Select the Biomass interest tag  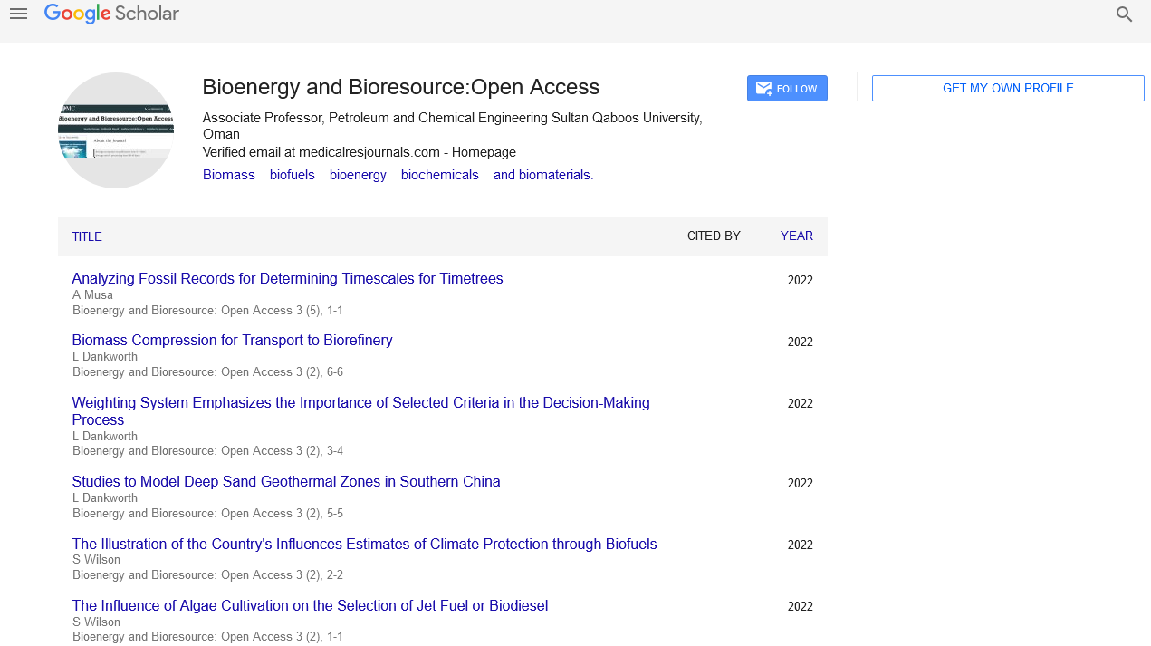[229, 175]
